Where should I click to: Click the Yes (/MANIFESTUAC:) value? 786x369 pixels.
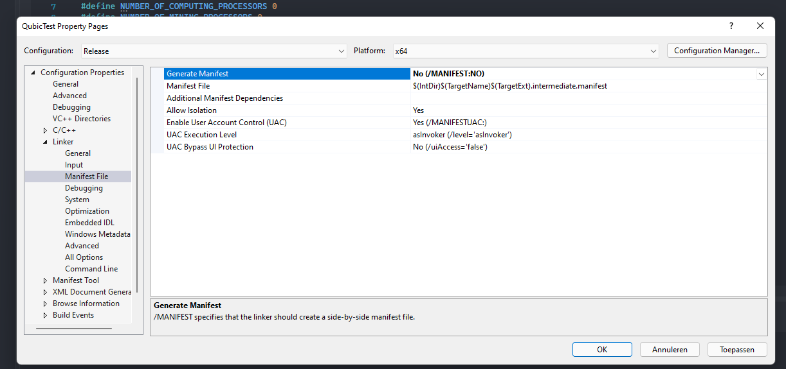[x=450, y=123]
